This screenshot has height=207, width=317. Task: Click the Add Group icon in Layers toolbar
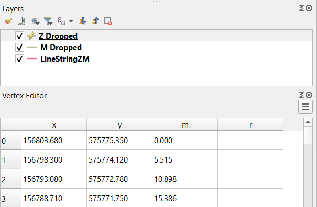pos(21,21)
